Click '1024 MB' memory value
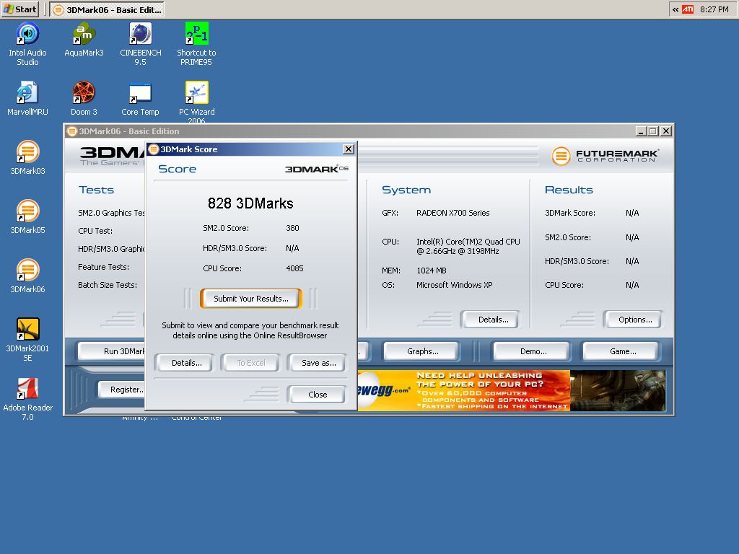 coord(432,271)
